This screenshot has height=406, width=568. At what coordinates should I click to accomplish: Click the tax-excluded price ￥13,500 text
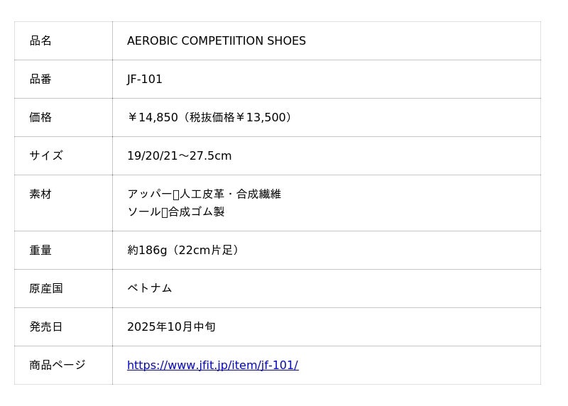pos(261,118)
